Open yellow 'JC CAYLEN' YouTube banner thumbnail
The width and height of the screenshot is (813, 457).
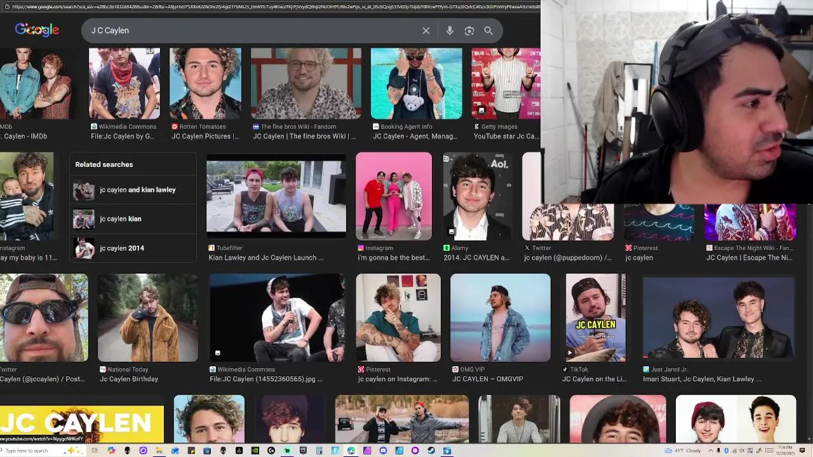coord(82,423)
